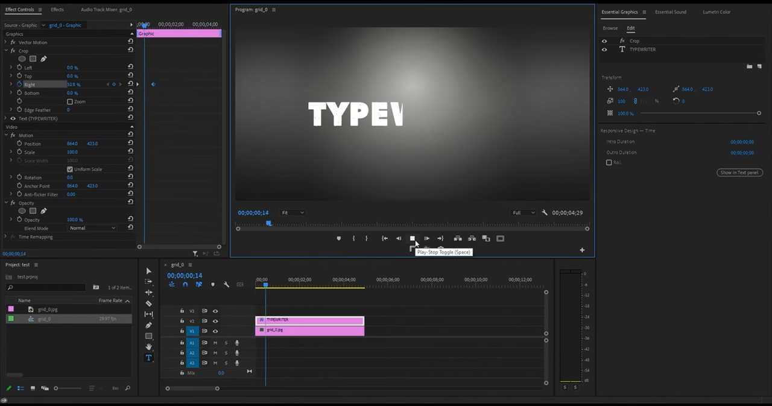Click the Play-Stop Toggle button
This screenshot has width=772, height=406.
pos(413,238)
